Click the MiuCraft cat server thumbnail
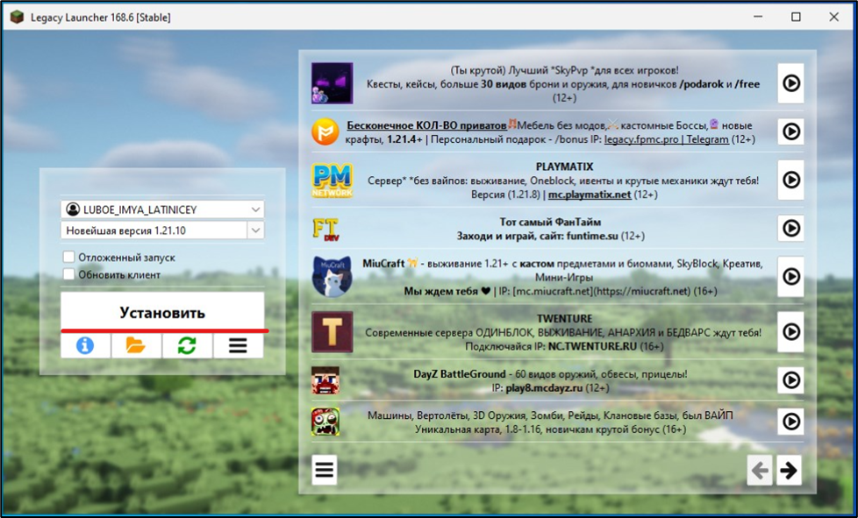The image size is (858, 518). coord(332,276)
